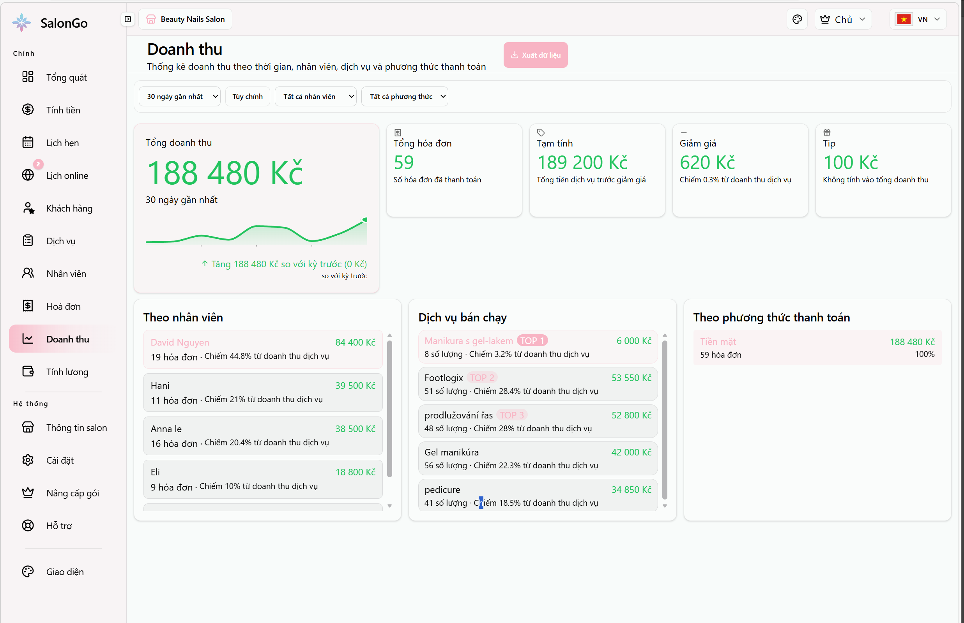
Task: Expand the 30 ngày gần nhất dropdown
Action: [x=180, y=96]
